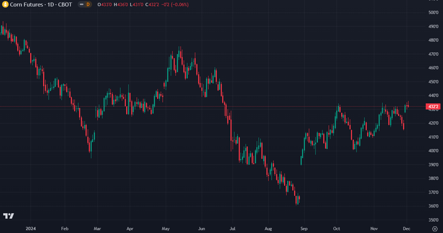Click the 350'0 level on the price scale
The image size is (443, 233).
[433, 220]
